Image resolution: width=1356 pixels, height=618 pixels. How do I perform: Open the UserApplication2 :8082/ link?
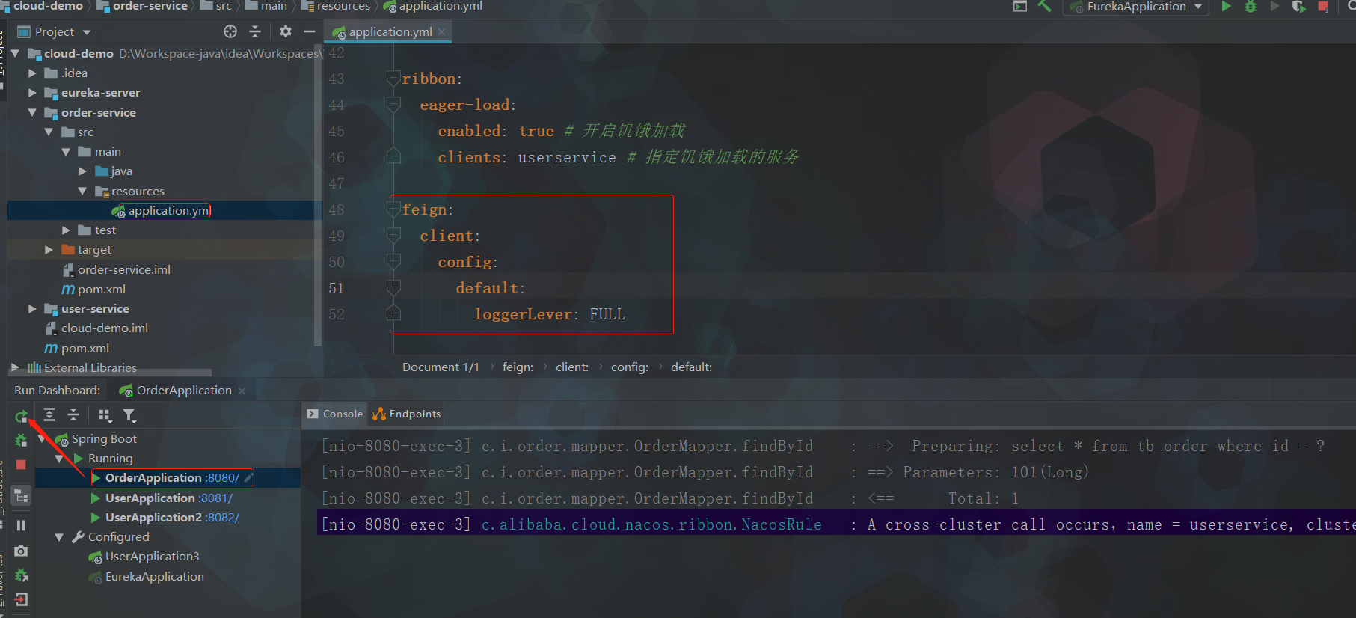click(x=222, y=518)
